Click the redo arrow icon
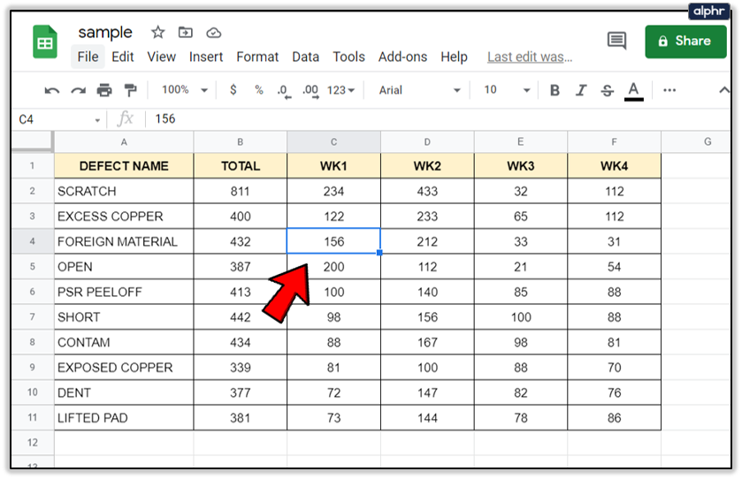 click(x=78, y=90)
